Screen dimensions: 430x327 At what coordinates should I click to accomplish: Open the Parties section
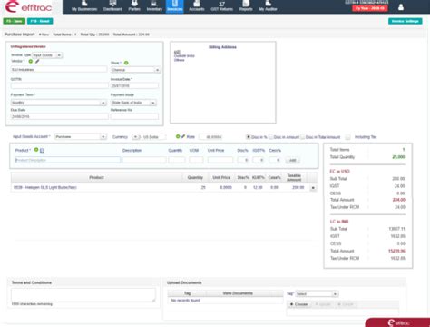click(x=134, y=6)
